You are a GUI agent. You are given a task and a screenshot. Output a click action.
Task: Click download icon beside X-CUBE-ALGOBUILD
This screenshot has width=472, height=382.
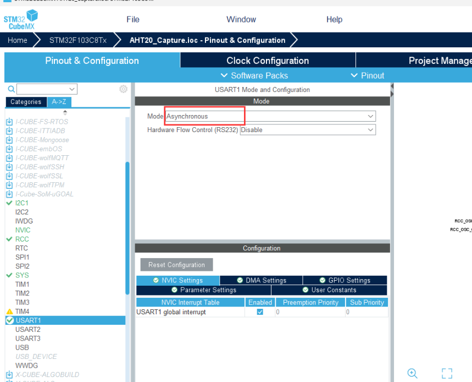point(9,374)
